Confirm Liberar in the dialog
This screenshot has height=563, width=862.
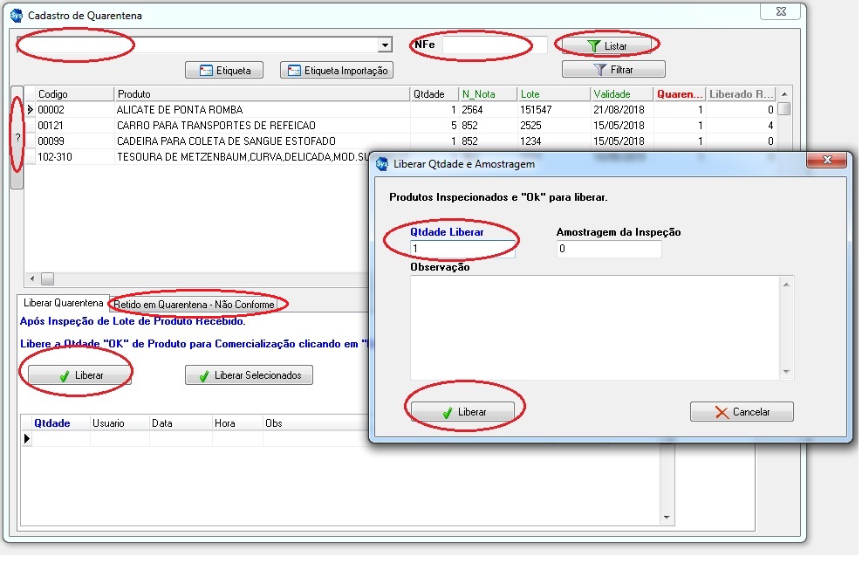[x=463, y=412]
